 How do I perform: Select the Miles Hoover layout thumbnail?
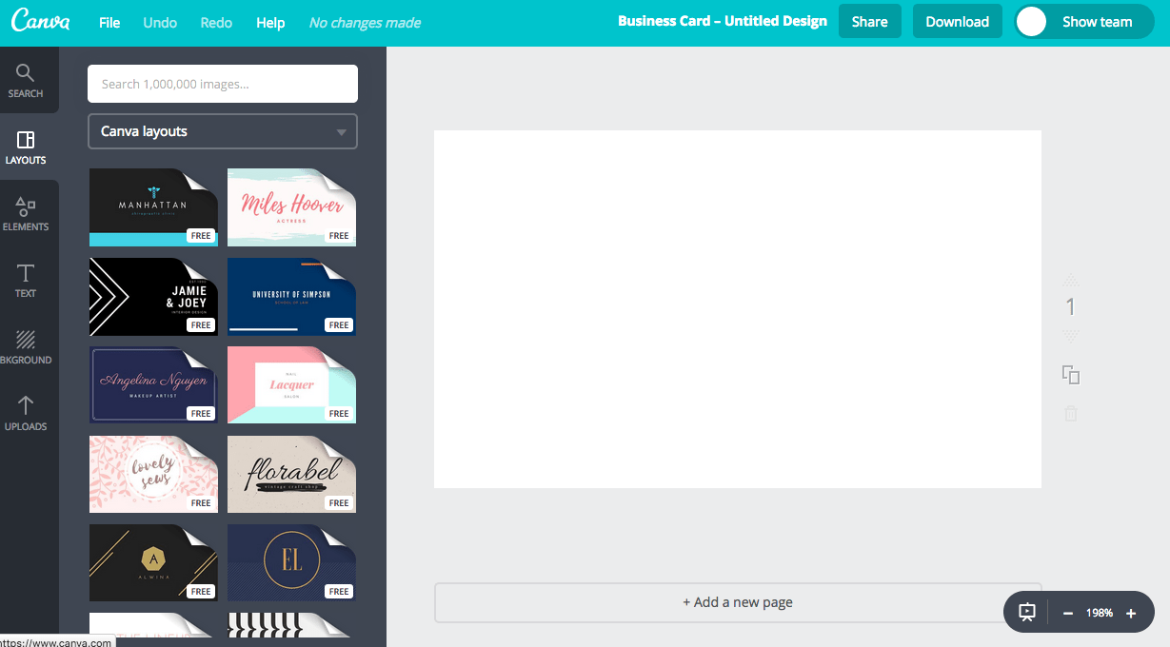[x=291, y=207]
